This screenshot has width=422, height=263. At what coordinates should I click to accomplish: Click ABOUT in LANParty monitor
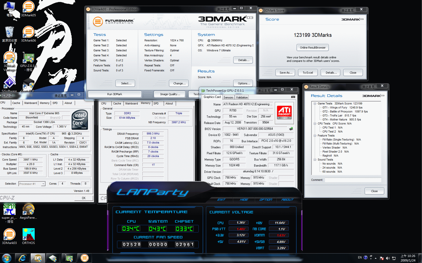click(287, 200)
